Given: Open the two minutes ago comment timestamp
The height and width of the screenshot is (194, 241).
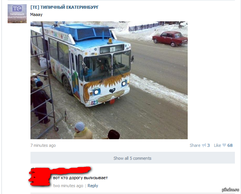Looking at the screenshot, I should click(x=68, y=186).
